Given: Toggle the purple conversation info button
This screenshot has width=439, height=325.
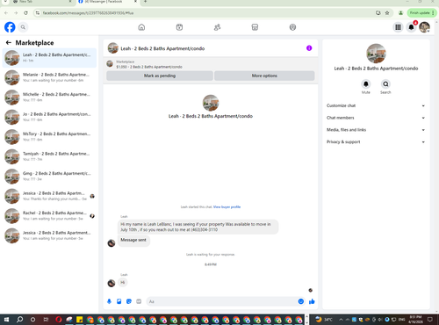Looking at the screenshot, I should click(x=309, y=48).
